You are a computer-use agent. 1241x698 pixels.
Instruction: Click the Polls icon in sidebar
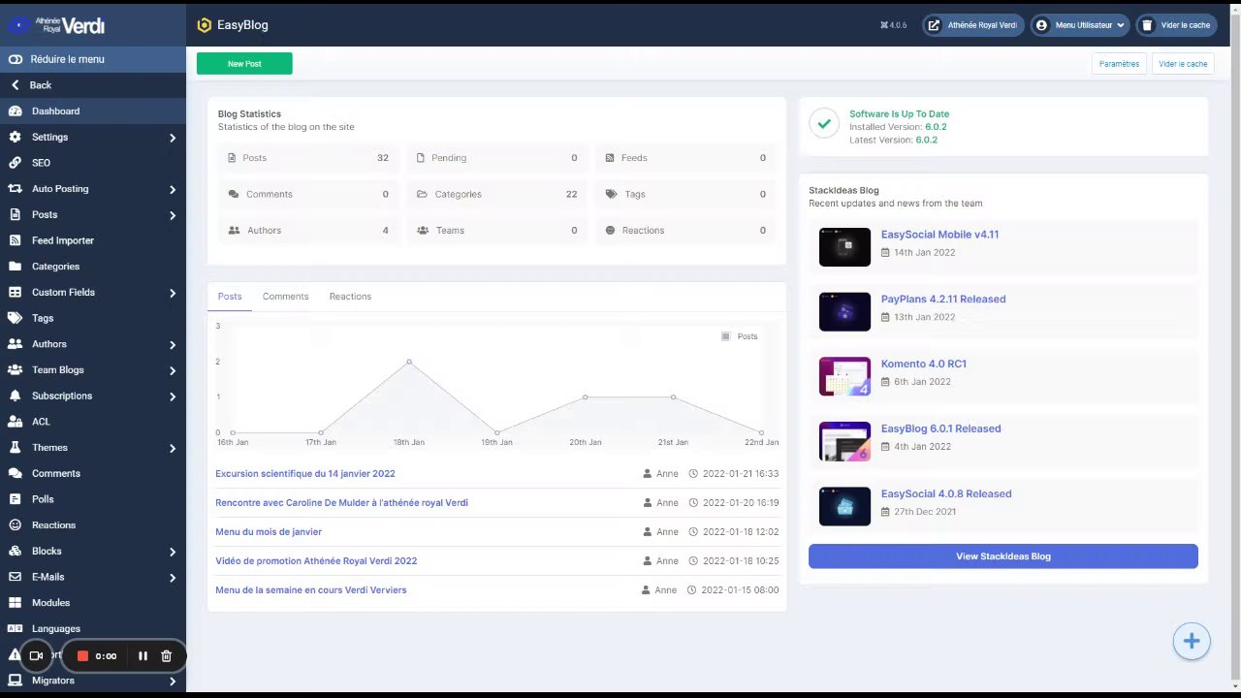(15, 499)
